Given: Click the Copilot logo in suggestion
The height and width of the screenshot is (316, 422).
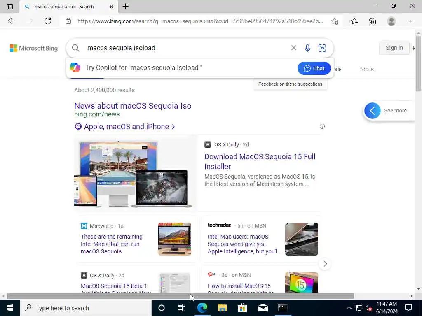Looking at the screenshot, I should [75, 67].
